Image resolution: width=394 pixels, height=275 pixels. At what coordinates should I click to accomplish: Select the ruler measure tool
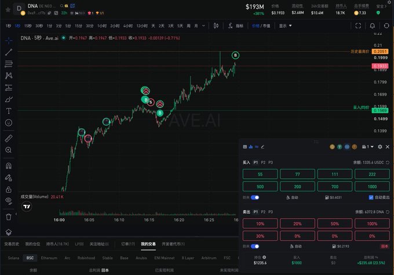click(x=9, y=138)
